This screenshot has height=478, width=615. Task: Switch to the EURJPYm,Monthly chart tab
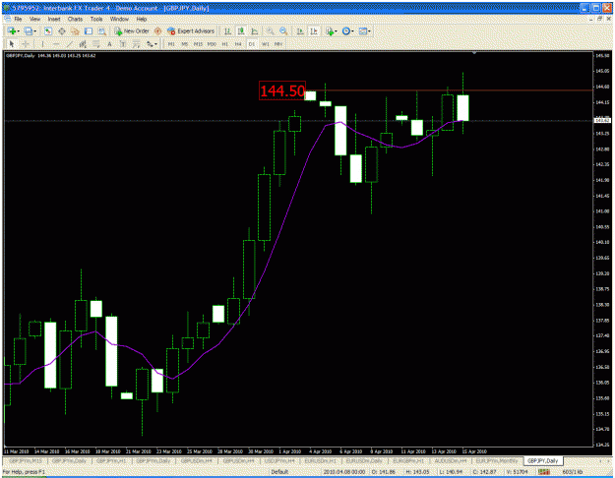(x=497, y=461)
